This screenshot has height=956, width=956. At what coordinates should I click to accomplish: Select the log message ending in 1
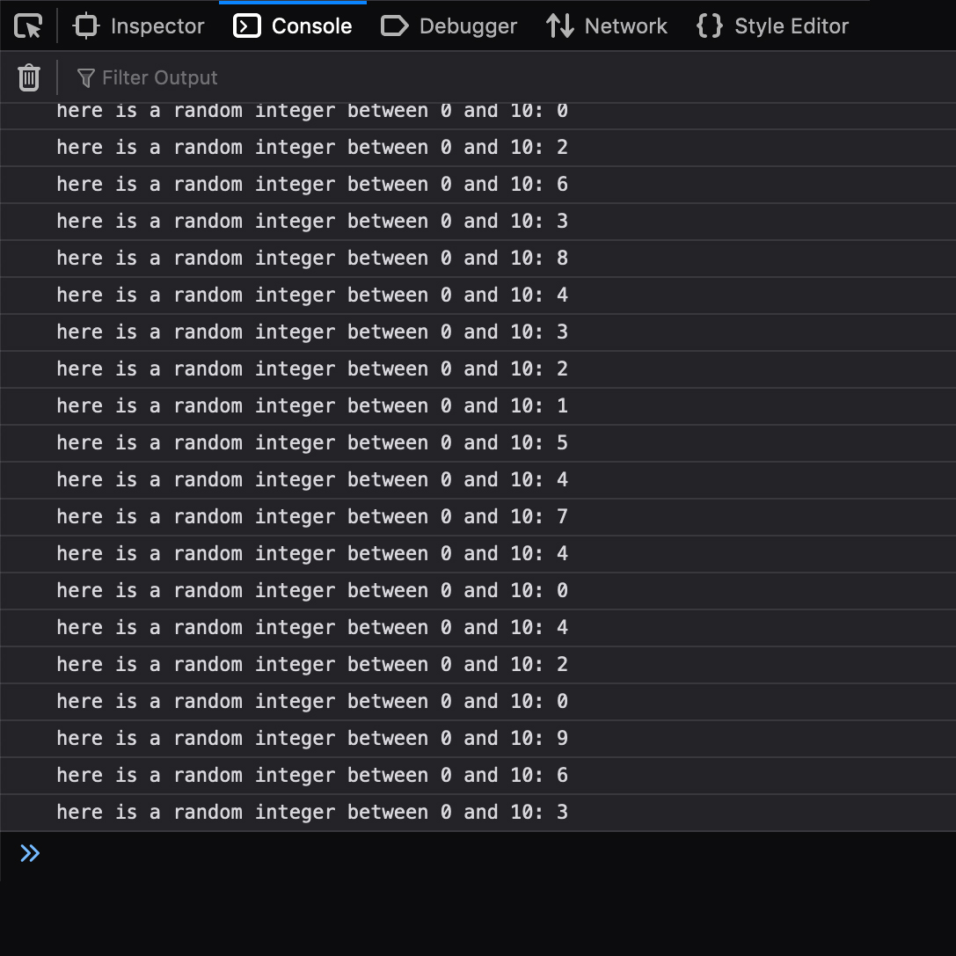click(x=312, y=406)
